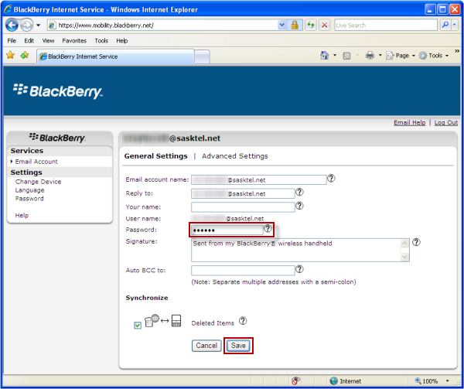Click the Reply to field

243,193
